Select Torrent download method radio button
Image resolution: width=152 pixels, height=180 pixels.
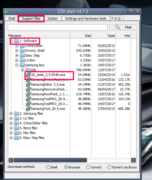pyautogui.click(x=88, y=167)
